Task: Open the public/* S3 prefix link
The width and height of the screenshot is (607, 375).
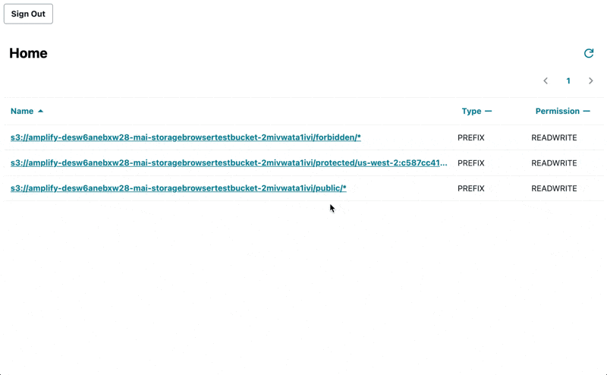Action: tap(178, 188)
